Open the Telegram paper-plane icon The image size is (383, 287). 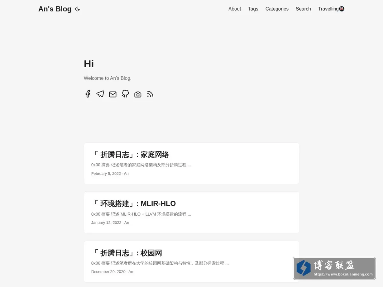[x=100, y=94]
